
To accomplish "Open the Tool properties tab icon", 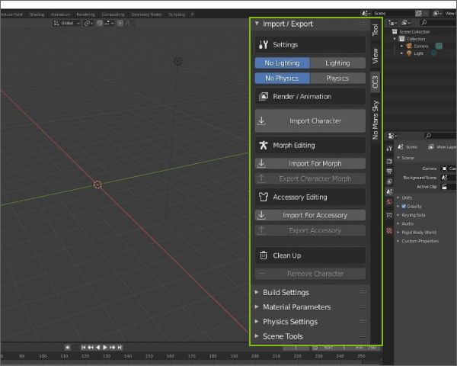I will coord(389,148).
